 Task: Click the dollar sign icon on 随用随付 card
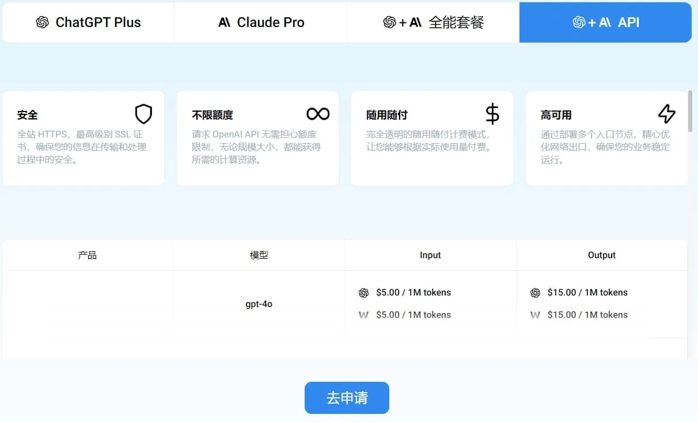492,114
